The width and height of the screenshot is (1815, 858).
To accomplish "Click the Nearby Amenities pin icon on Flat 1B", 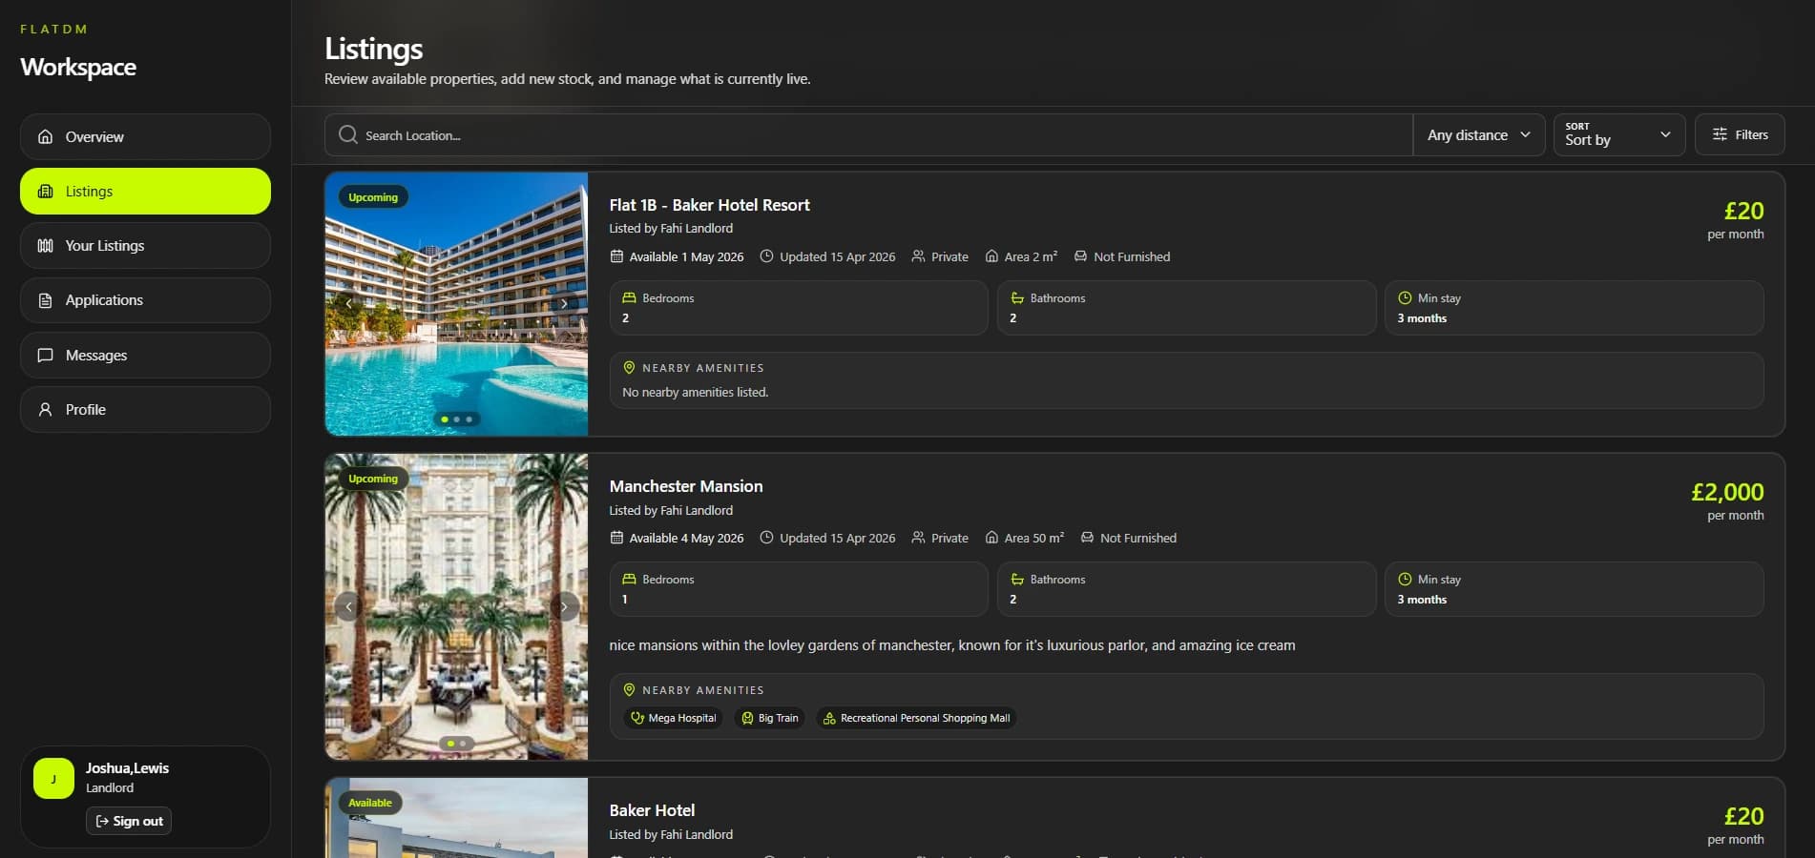I will pos(629,368).
